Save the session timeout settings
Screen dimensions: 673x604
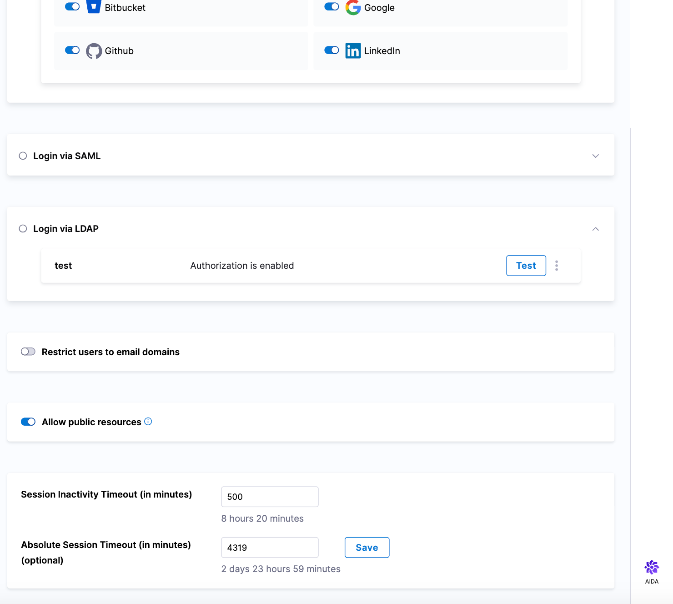coord(367,548)
